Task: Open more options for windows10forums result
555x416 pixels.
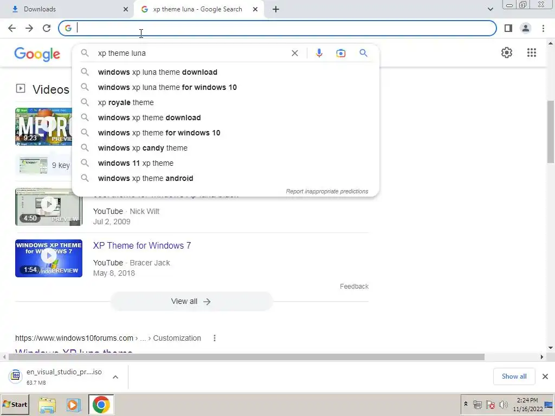Action: 214,338
